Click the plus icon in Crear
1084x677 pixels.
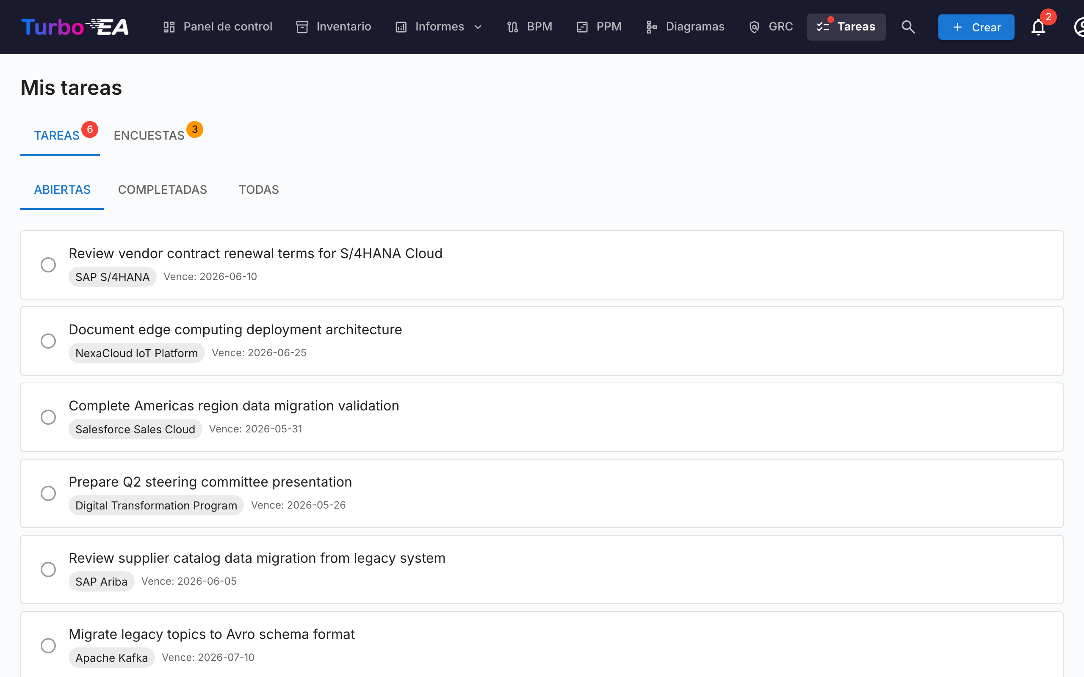957,28
